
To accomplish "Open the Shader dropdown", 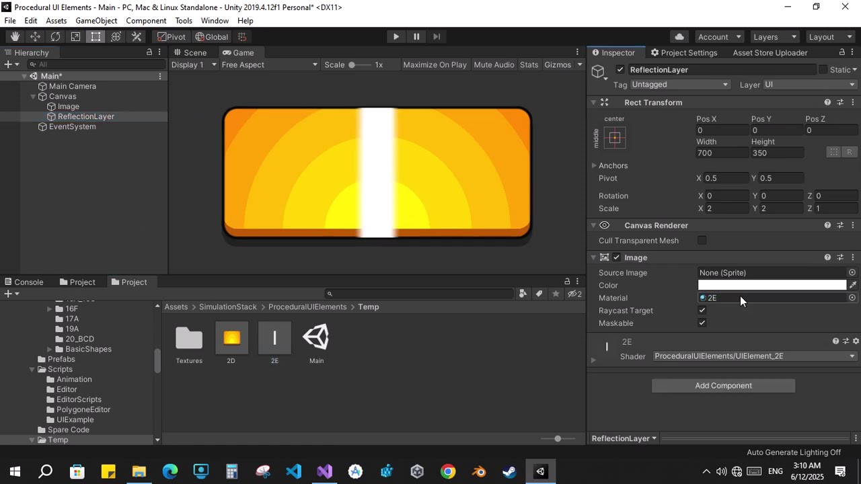I will 755,356.
